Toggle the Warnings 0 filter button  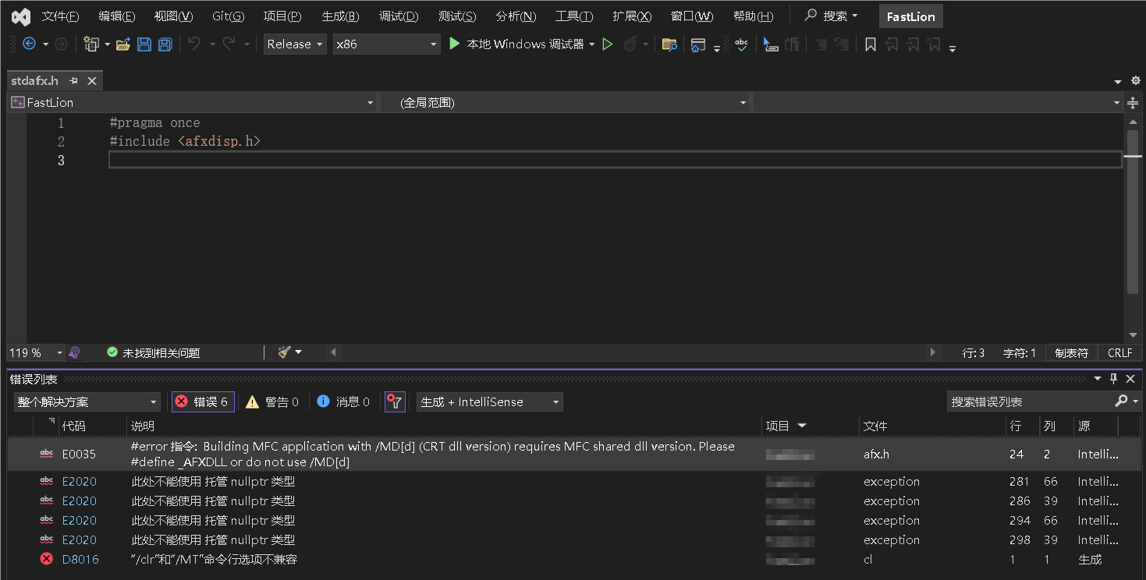pyautogui.click(x=272, y=401)
